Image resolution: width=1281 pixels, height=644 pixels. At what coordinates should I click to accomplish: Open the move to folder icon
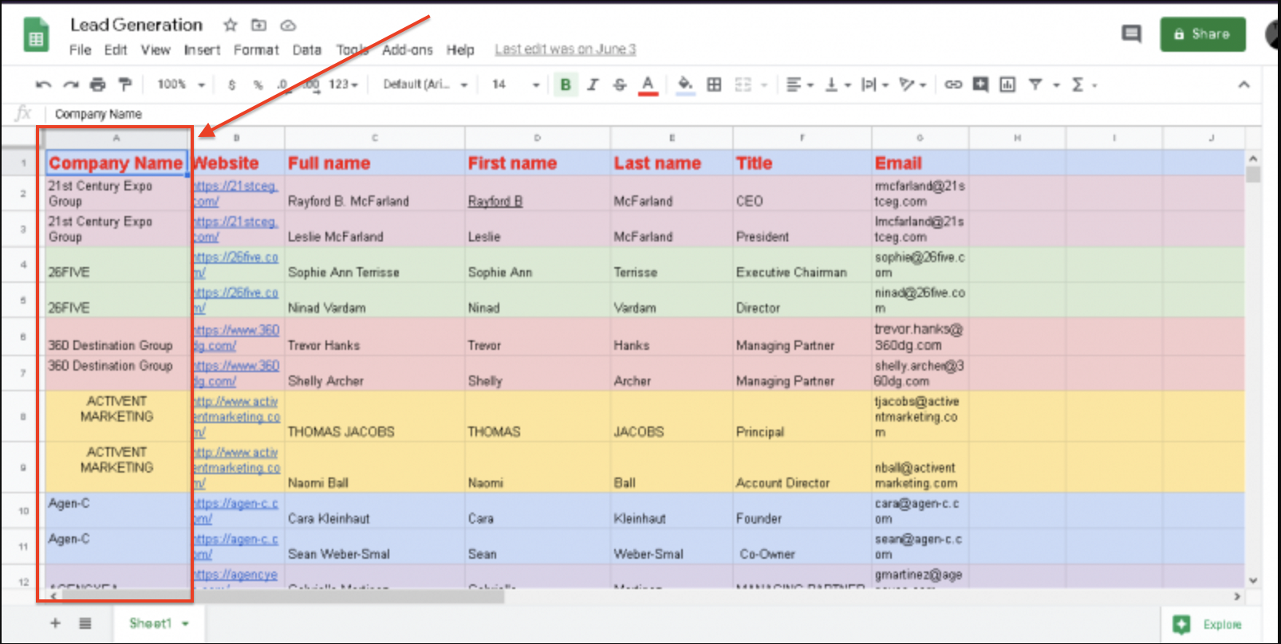click(258, 25)
